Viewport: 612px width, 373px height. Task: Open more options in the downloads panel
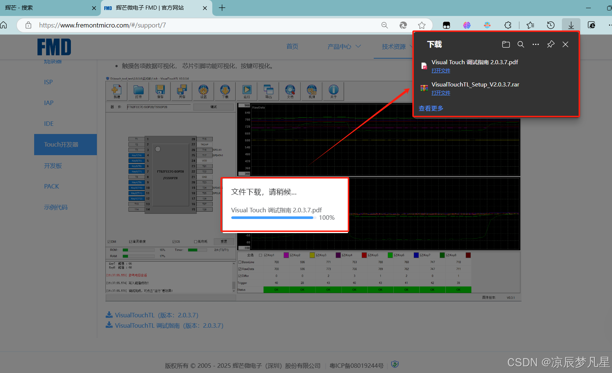(x=536, y=45)
